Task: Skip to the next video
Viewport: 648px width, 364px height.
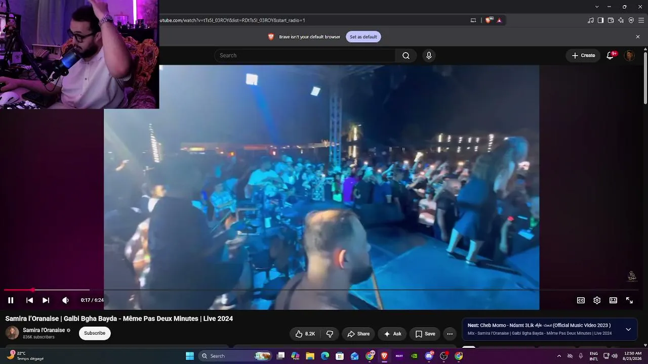Action: click(x=46, y=300)
